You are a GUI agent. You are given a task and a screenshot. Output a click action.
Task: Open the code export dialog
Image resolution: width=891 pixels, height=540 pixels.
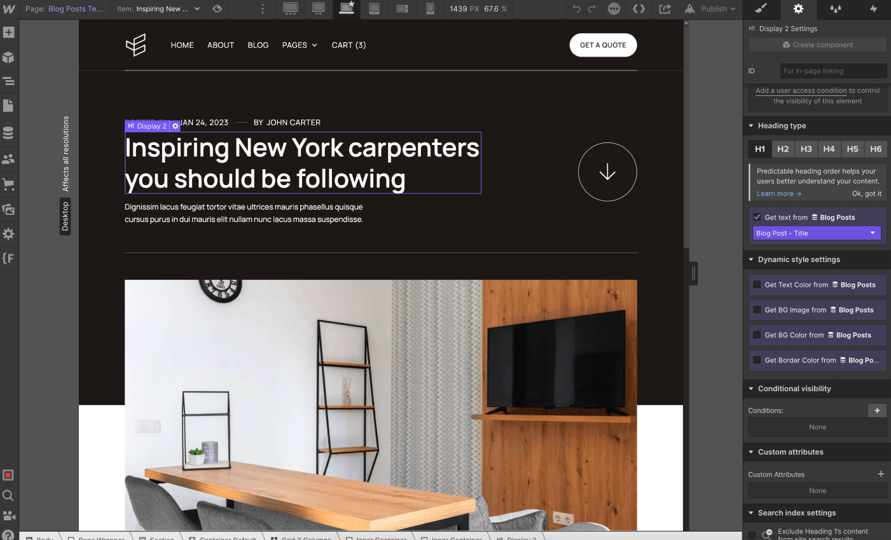click(639, 9)
